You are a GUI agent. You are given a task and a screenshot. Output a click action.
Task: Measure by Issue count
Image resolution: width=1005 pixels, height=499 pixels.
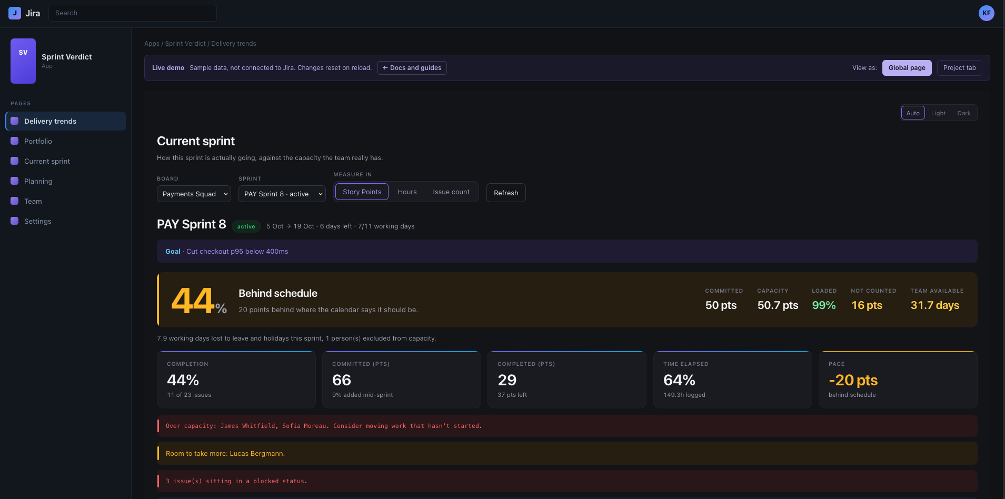pyautogui.click(x=451, y=192)
